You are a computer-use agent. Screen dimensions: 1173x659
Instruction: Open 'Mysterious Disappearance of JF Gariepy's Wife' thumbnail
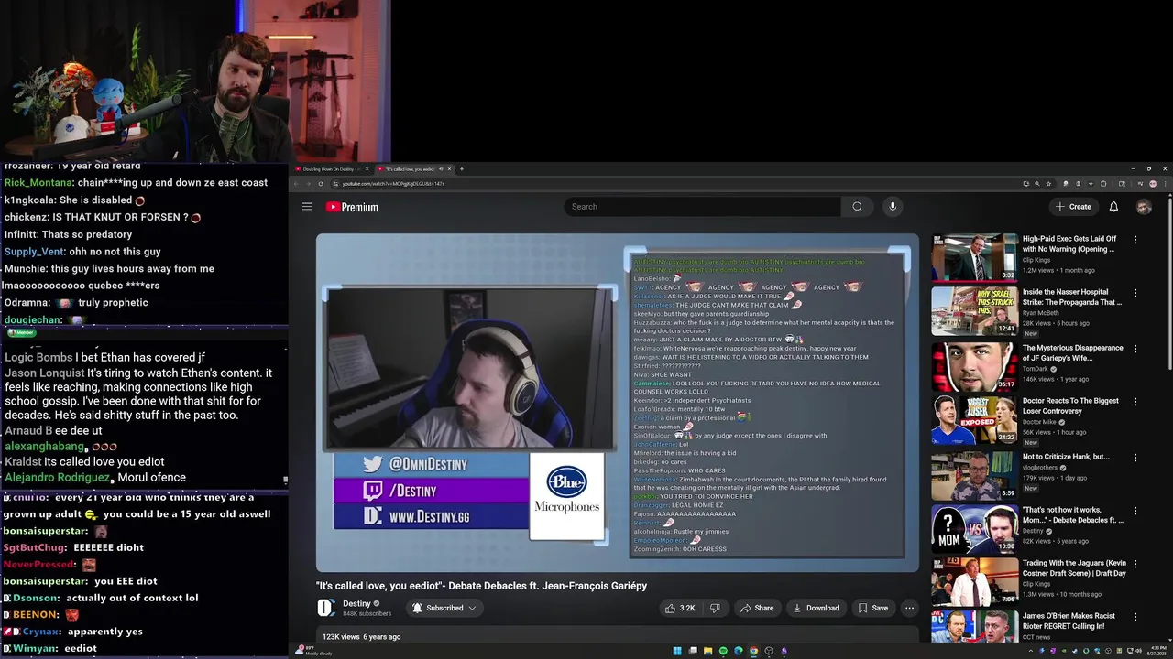click(x=975, y=366)
